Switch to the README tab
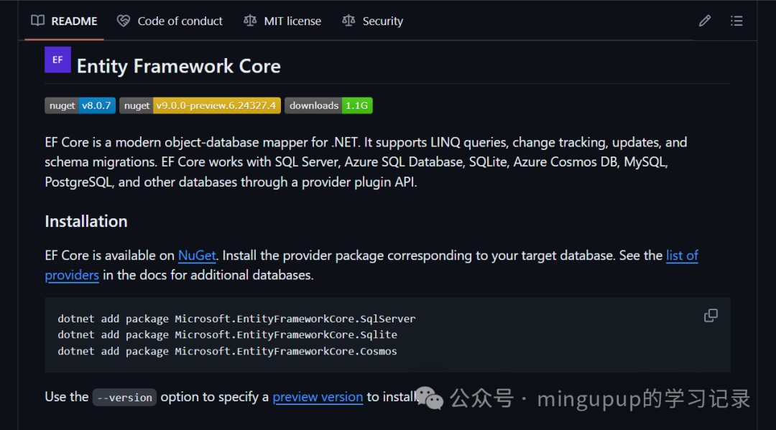 click(72, 21)
